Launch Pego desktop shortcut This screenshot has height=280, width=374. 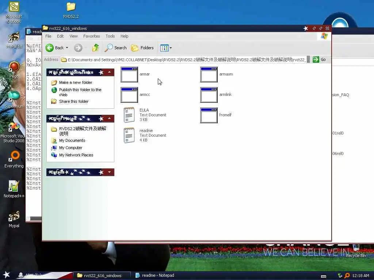point(14,70)
